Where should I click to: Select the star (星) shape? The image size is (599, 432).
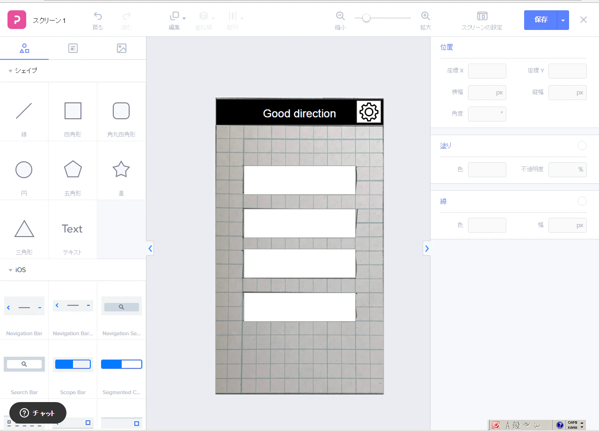coord(121,169)
